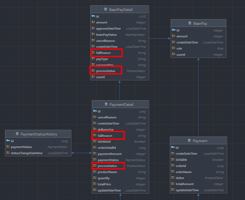Click the key icon of PaymentStatusHistory id

pos(8,141)
